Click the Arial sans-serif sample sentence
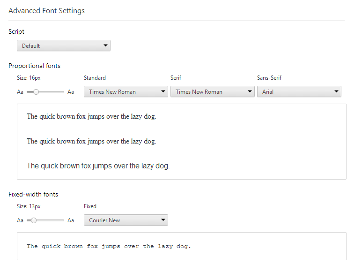This screenshot has height=272, width=362. click(x=98, y=166)
